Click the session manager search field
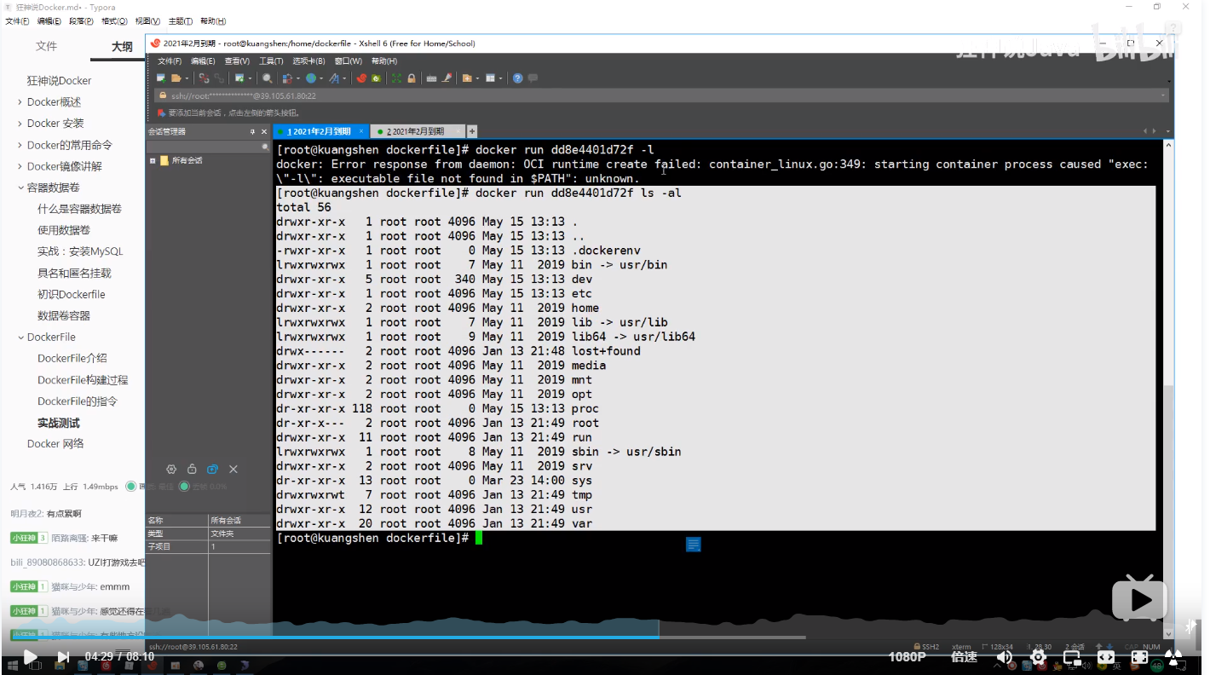 point(209,147)
